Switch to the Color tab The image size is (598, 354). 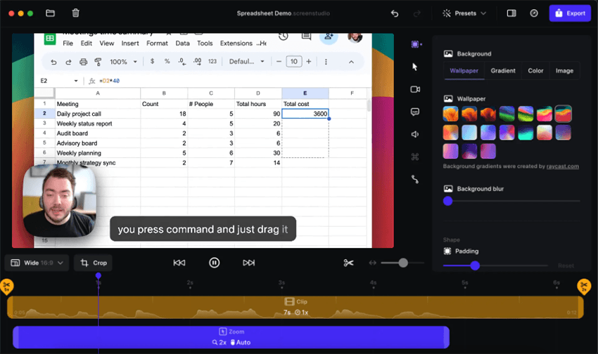click(535, 71)
